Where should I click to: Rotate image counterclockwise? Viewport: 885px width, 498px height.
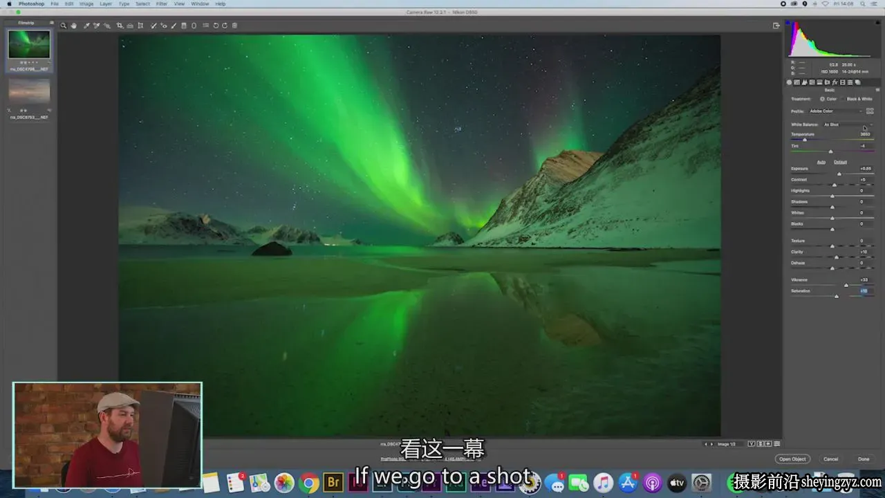tap(216, 26)
